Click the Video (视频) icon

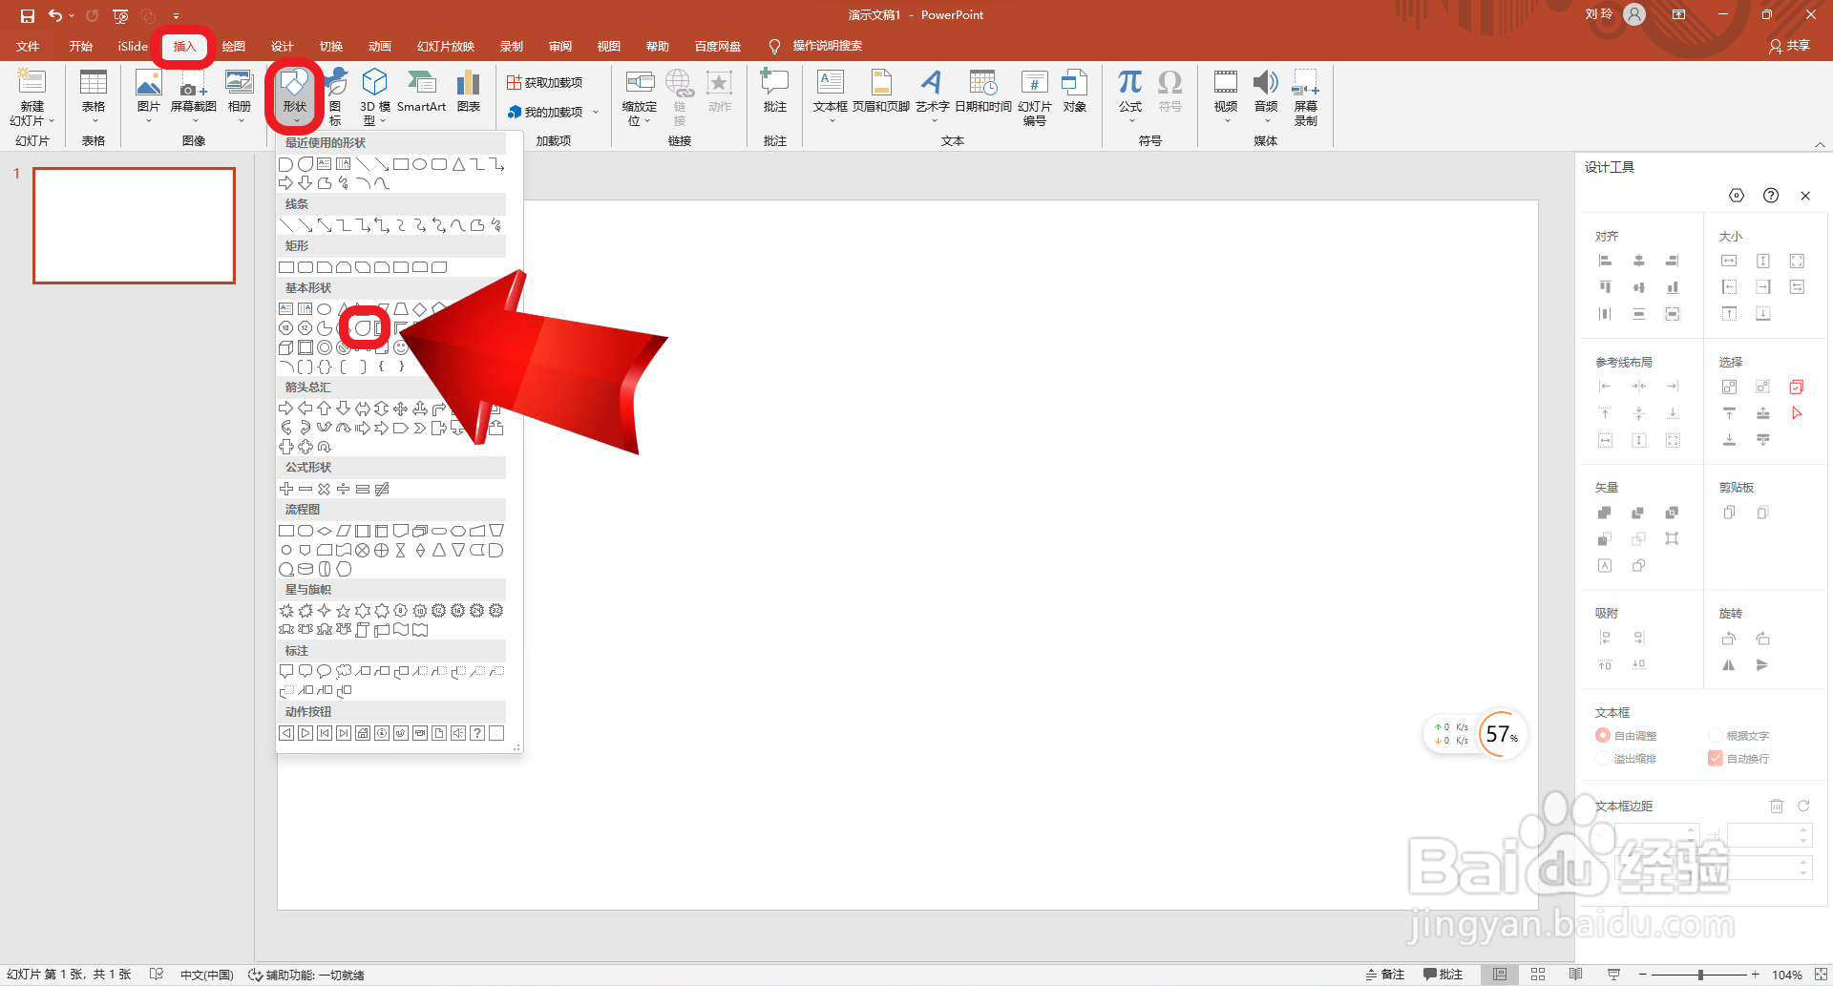click(1226, 84)
